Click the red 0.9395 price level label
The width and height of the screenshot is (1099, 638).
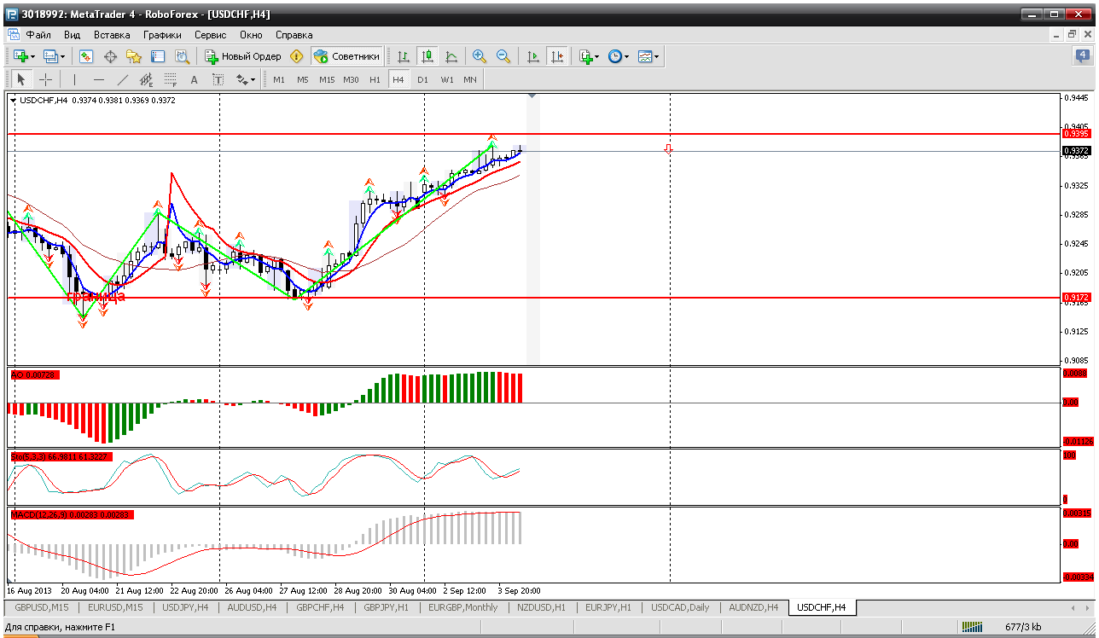coord(1076,134)
